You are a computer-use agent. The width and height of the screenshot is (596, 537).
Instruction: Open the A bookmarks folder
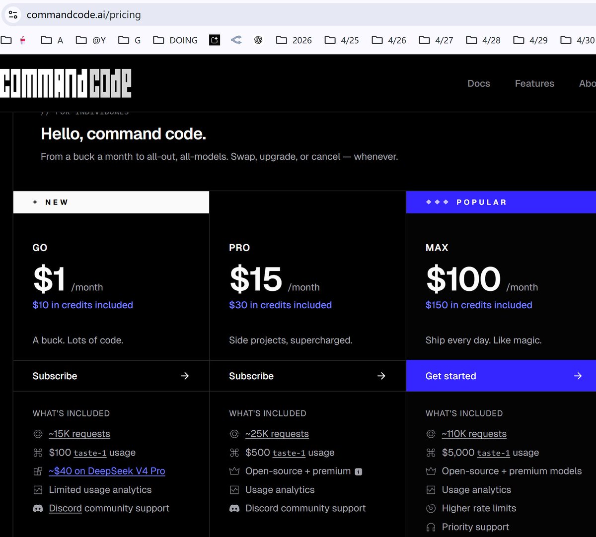pyautogui.click(x=52, y=40)
